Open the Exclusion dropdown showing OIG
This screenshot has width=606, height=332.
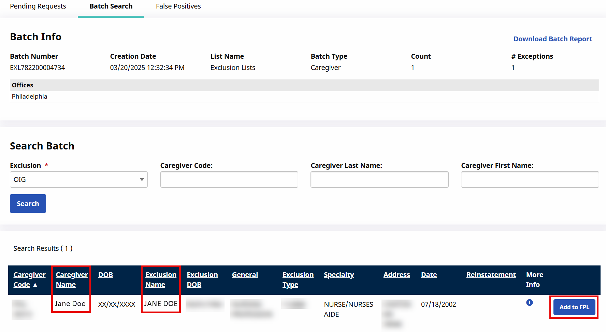79,179
